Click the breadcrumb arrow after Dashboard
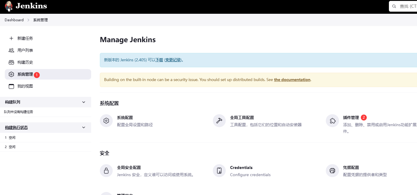Screen dimensions: 417x195 point(28,20)
